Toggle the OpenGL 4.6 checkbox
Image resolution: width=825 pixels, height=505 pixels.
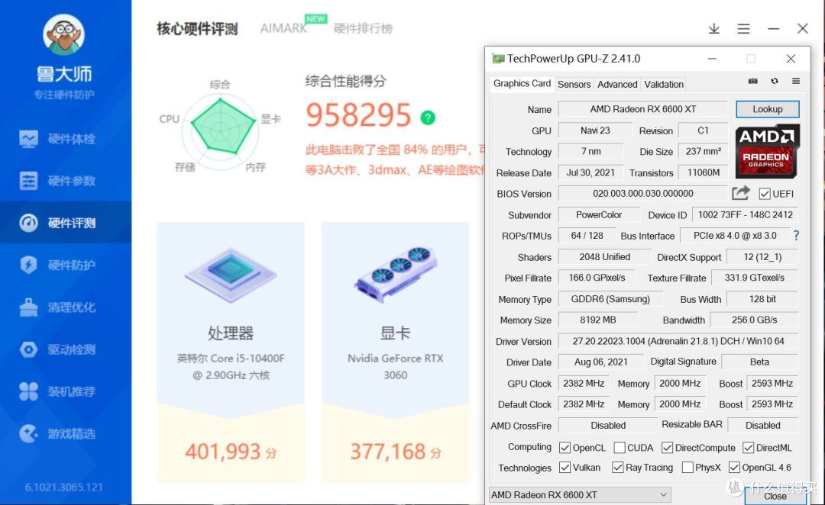click(x=734, y=467)
